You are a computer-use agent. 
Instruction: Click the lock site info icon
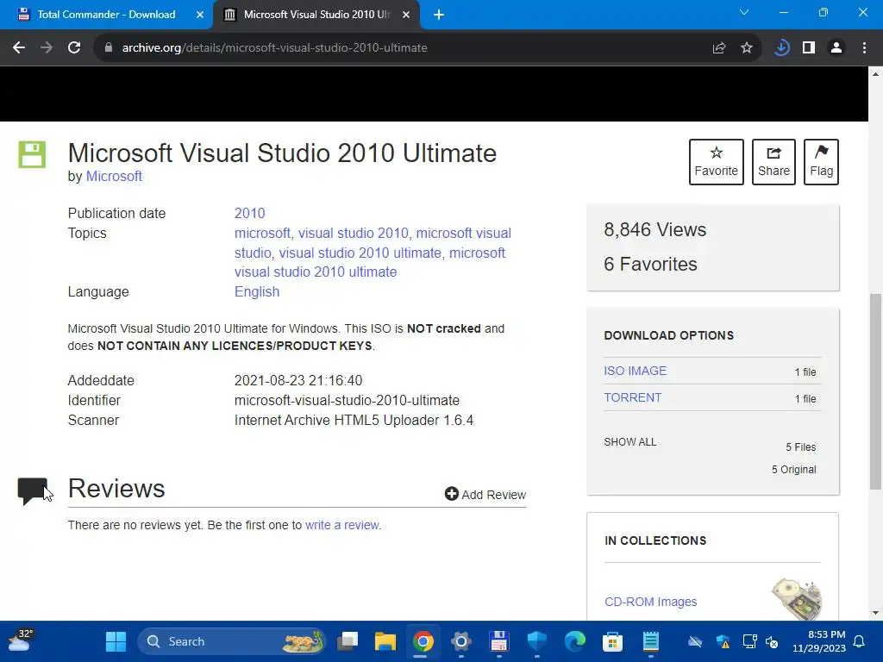109,48
